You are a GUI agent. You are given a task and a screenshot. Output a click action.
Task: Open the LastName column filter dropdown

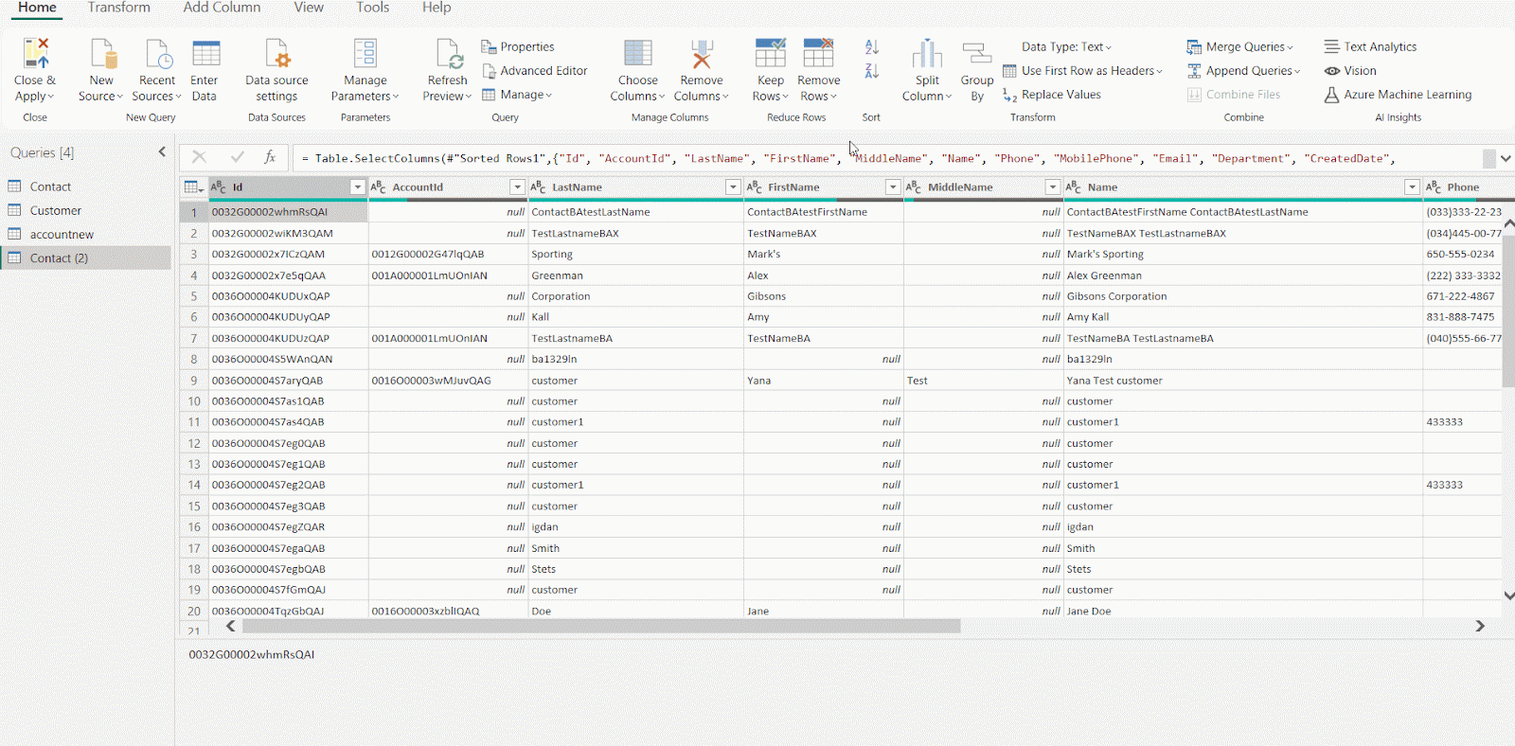coord(732,187)
